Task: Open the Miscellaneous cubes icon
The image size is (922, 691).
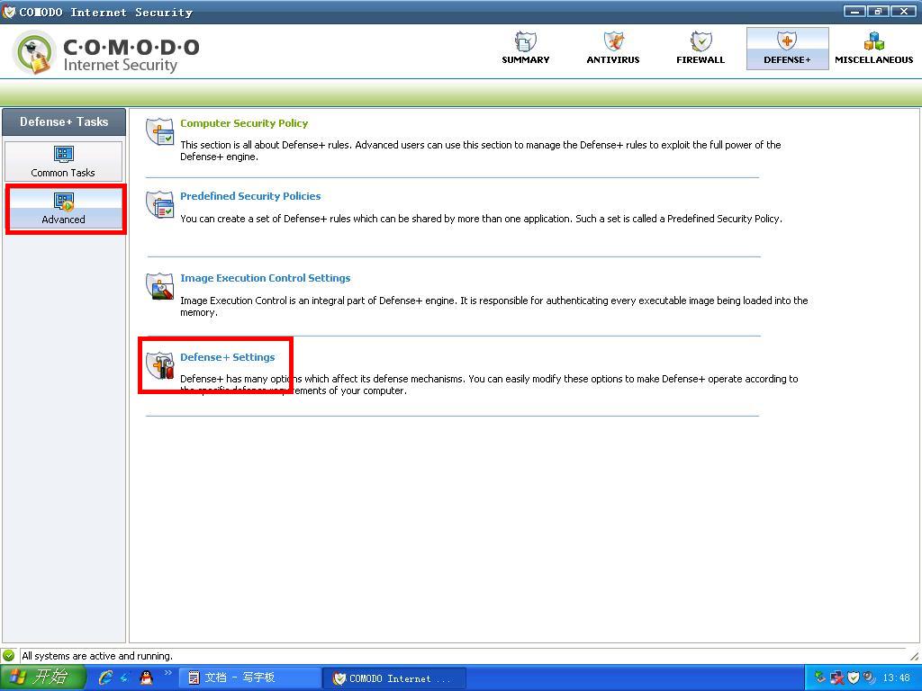Action: click(x=873, y=41)
